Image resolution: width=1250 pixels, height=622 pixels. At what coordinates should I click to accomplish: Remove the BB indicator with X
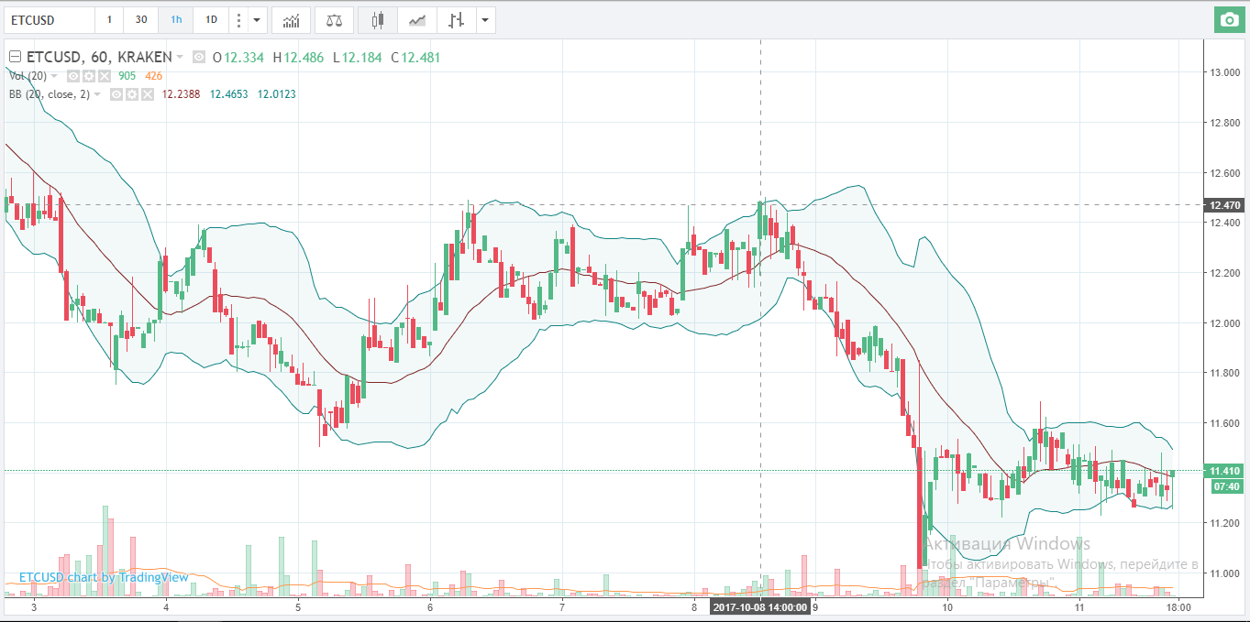click(146, 94)
